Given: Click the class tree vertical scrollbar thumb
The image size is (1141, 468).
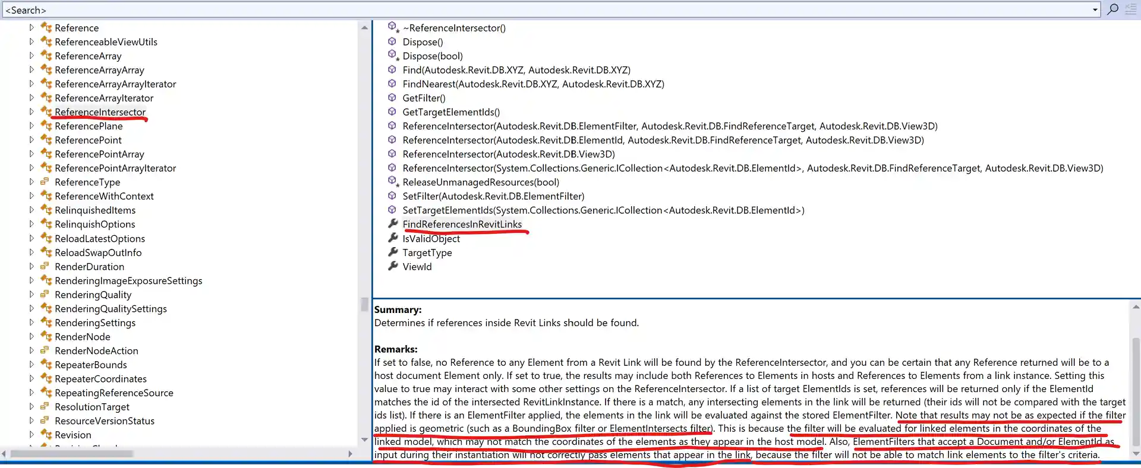Looking at the screenshot, I should pos(364,304).
